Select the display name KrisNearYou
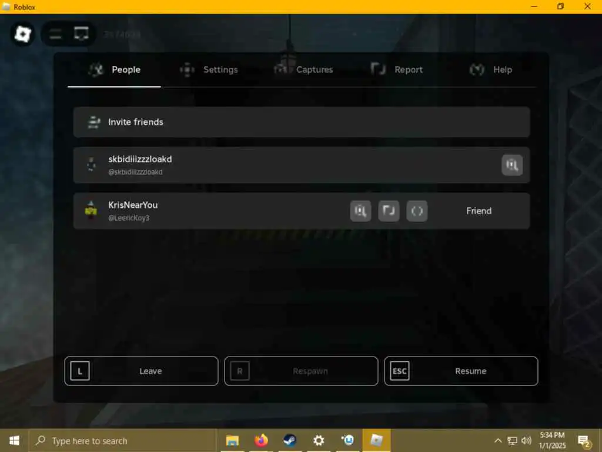The width and height of the screenshot is (602, 452). [133, 205]
